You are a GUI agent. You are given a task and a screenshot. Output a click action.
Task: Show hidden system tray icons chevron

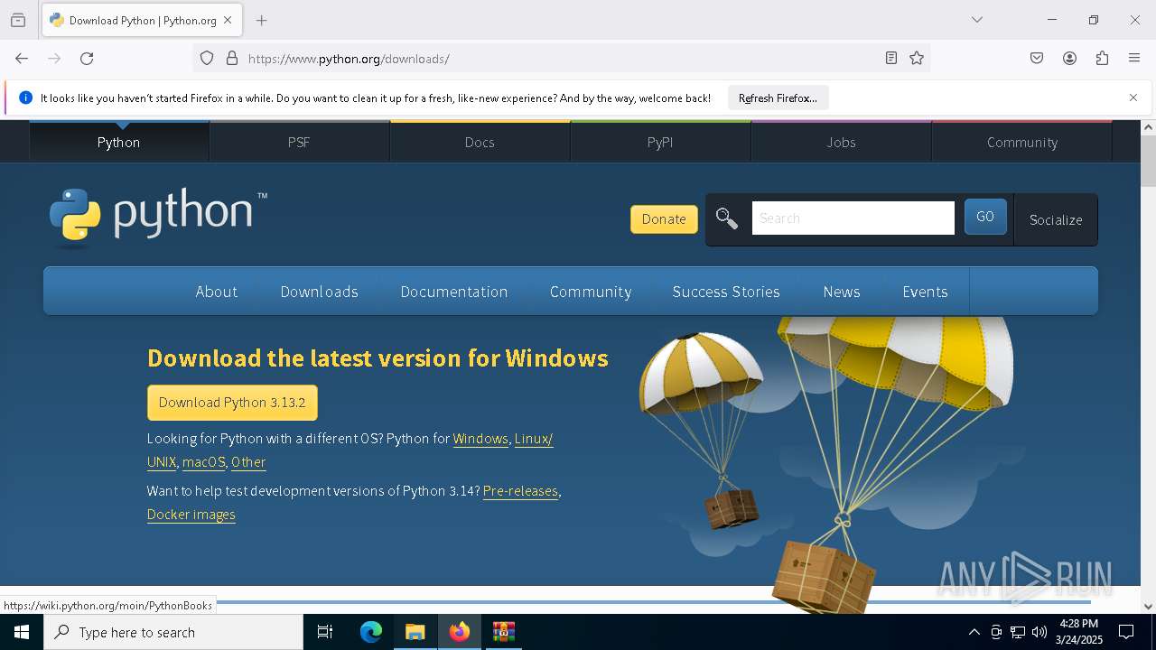pos(974,632)
